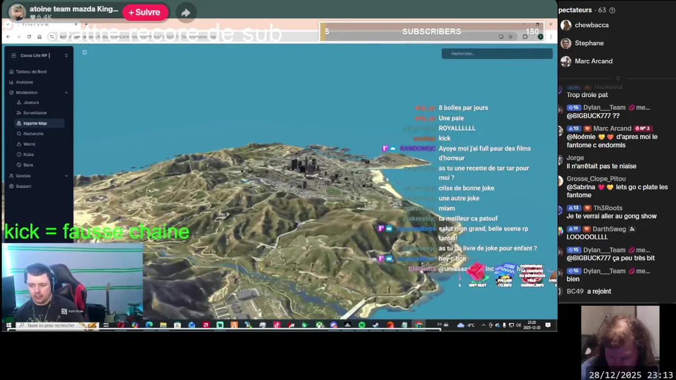Open the weather -8°C tray widget
The image size is (676, 380).
(x=467, y=325)
